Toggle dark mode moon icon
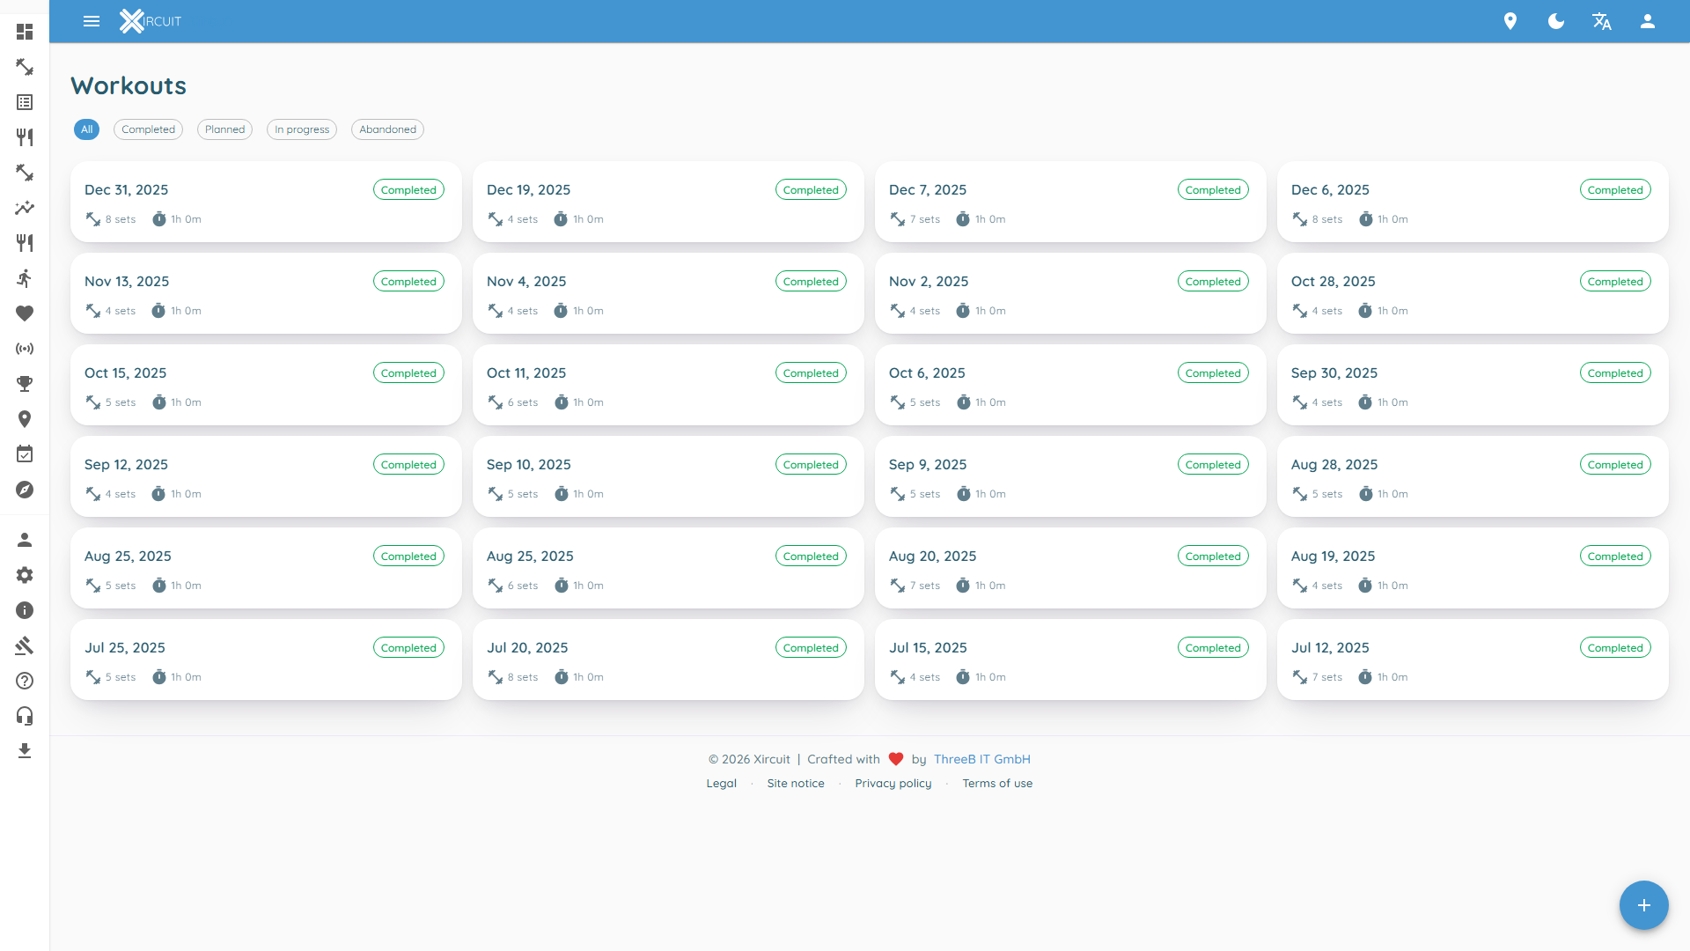Image resolution: width=1690 pixels, height=951 pixels. tap(1556, 21)
